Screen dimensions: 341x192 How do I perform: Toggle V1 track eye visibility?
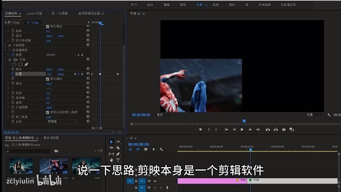(x=155, y=181)
